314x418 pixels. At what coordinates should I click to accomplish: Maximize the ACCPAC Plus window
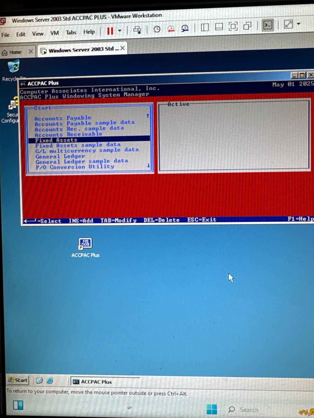point(302,75)
